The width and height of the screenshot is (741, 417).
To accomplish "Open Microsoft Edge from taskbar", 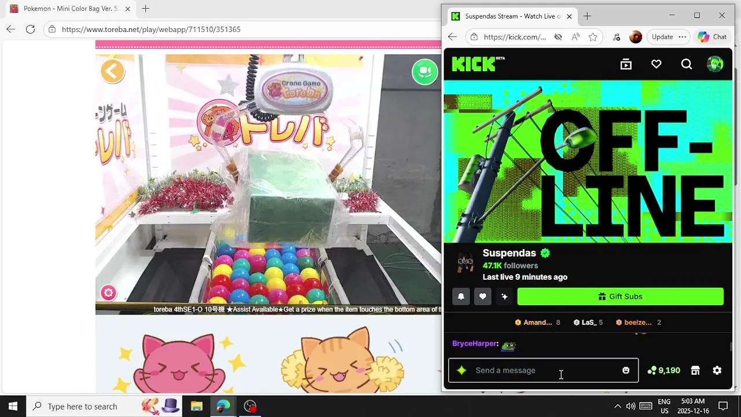I will [223, 406].
